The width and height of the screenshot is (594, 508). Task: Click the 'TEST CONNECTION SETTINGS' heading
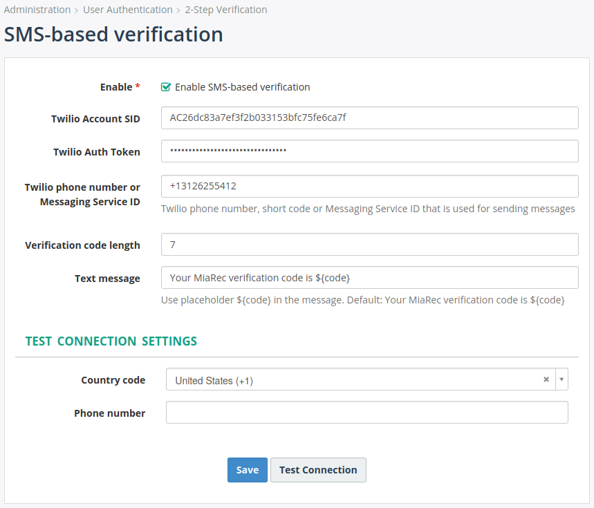click(111, 341)
